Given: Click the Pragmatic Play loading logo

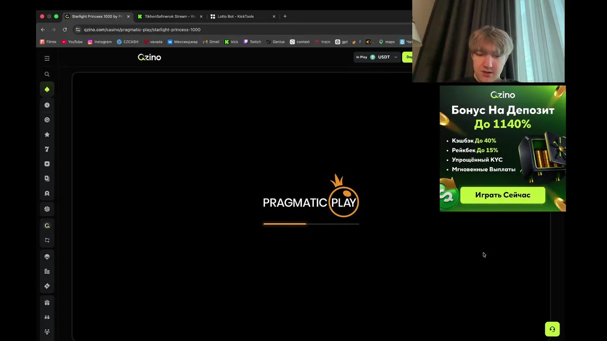Looking at the screenshot, I should (311, 196).
